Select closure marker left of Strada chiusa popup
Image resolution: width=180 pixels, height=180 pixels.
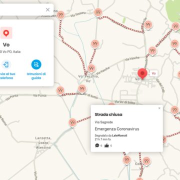(72, 122)
